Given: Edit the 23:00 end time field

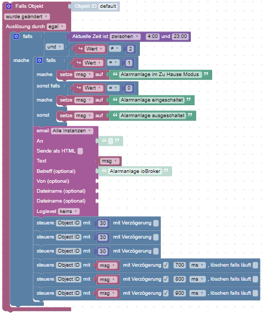Looking at the screenshot, I should [x=180, y=36].
